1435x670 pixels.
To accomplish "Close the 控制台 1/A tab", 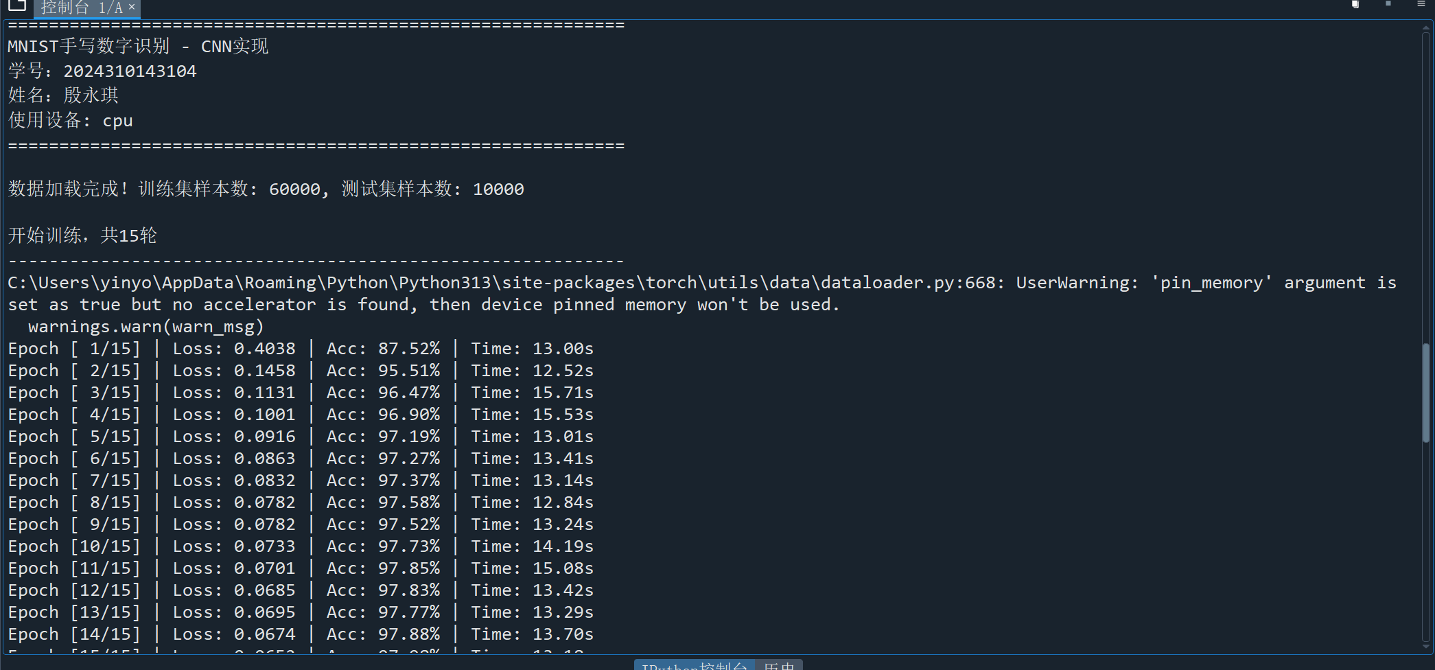I will pyautogui.click(x=132, y=7).
